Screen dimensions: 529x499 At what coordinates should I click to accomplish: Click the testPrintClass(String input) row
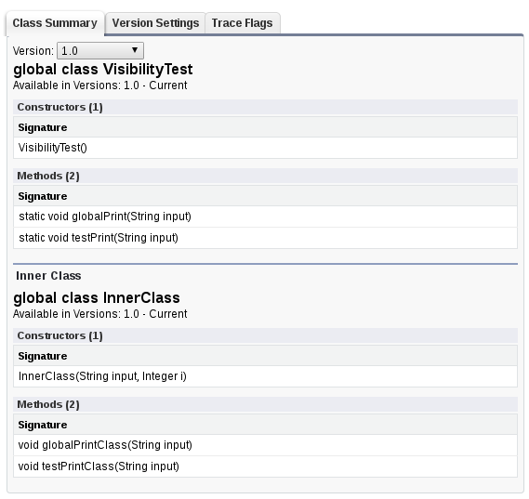pos(265,466)
